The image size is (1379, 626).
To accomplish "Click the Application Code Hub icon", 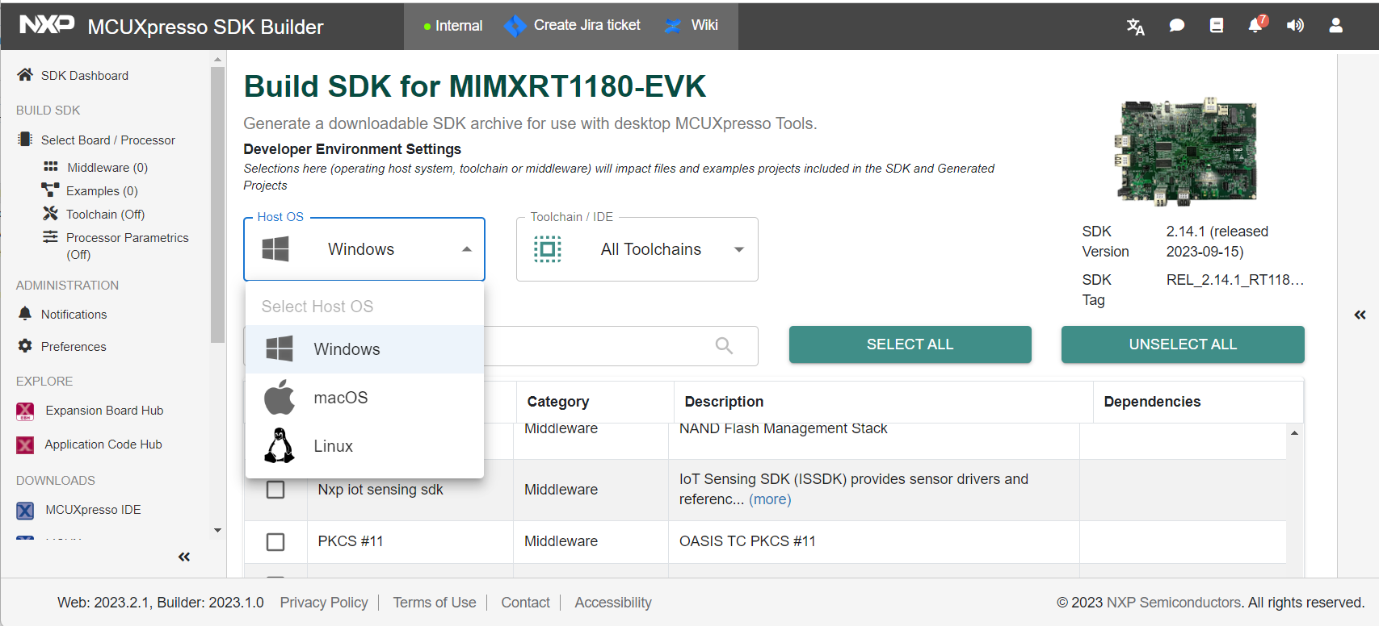I will pyautogui.click(x=25, y=445).
